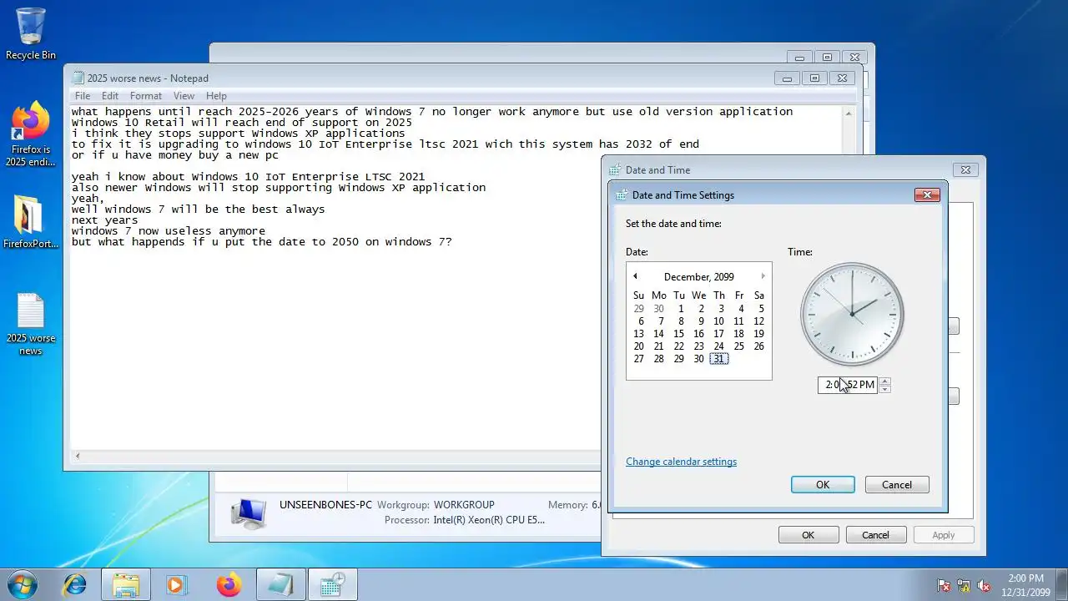Close the Date and Time Settings dialog

pos(927,194)
